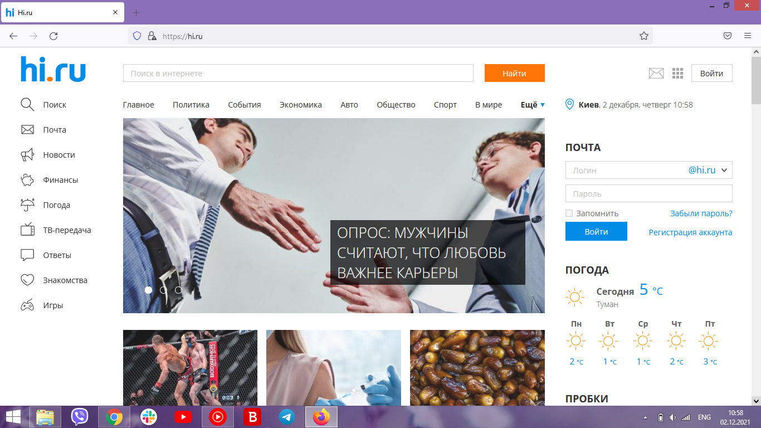Open Почта envelope icon in sidebar
Screen dimensions: 761x428
click(27, 130)
